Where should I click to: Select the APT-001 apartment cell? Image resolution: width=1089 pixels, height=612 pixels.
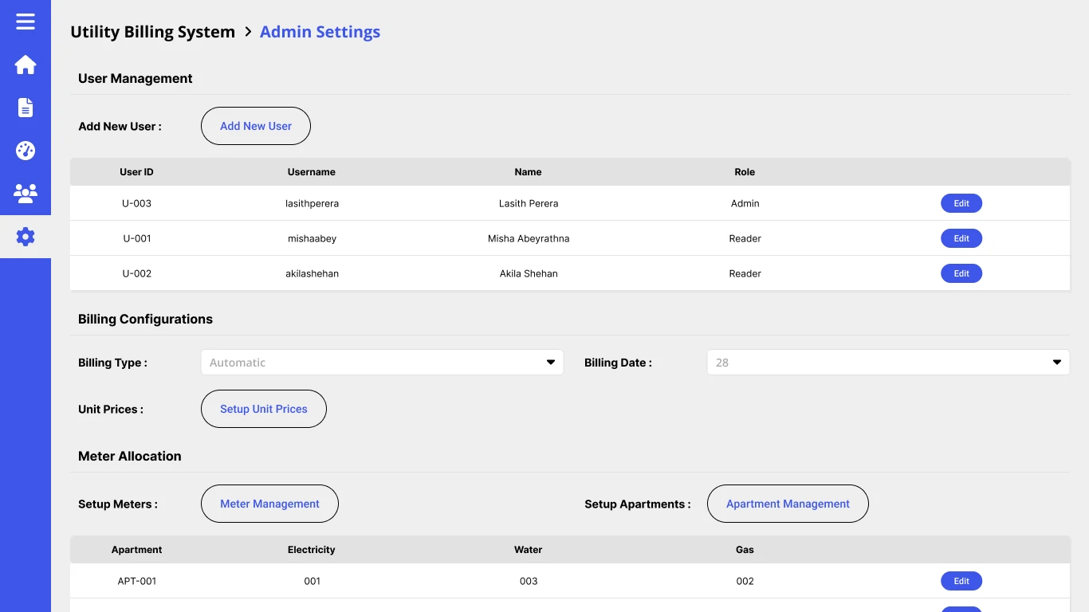coord(136,581)
